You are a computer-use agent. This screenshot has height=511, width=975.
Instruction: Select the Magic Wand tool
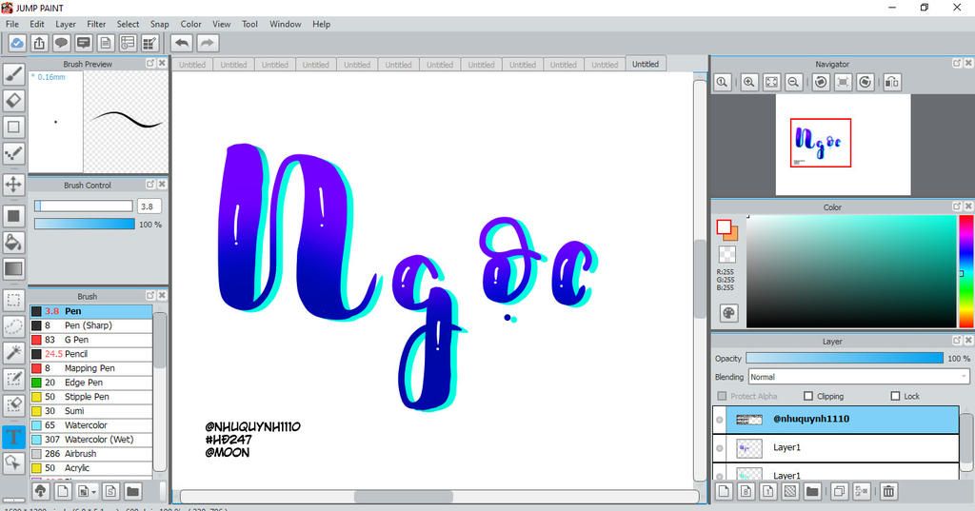point(13,353)
